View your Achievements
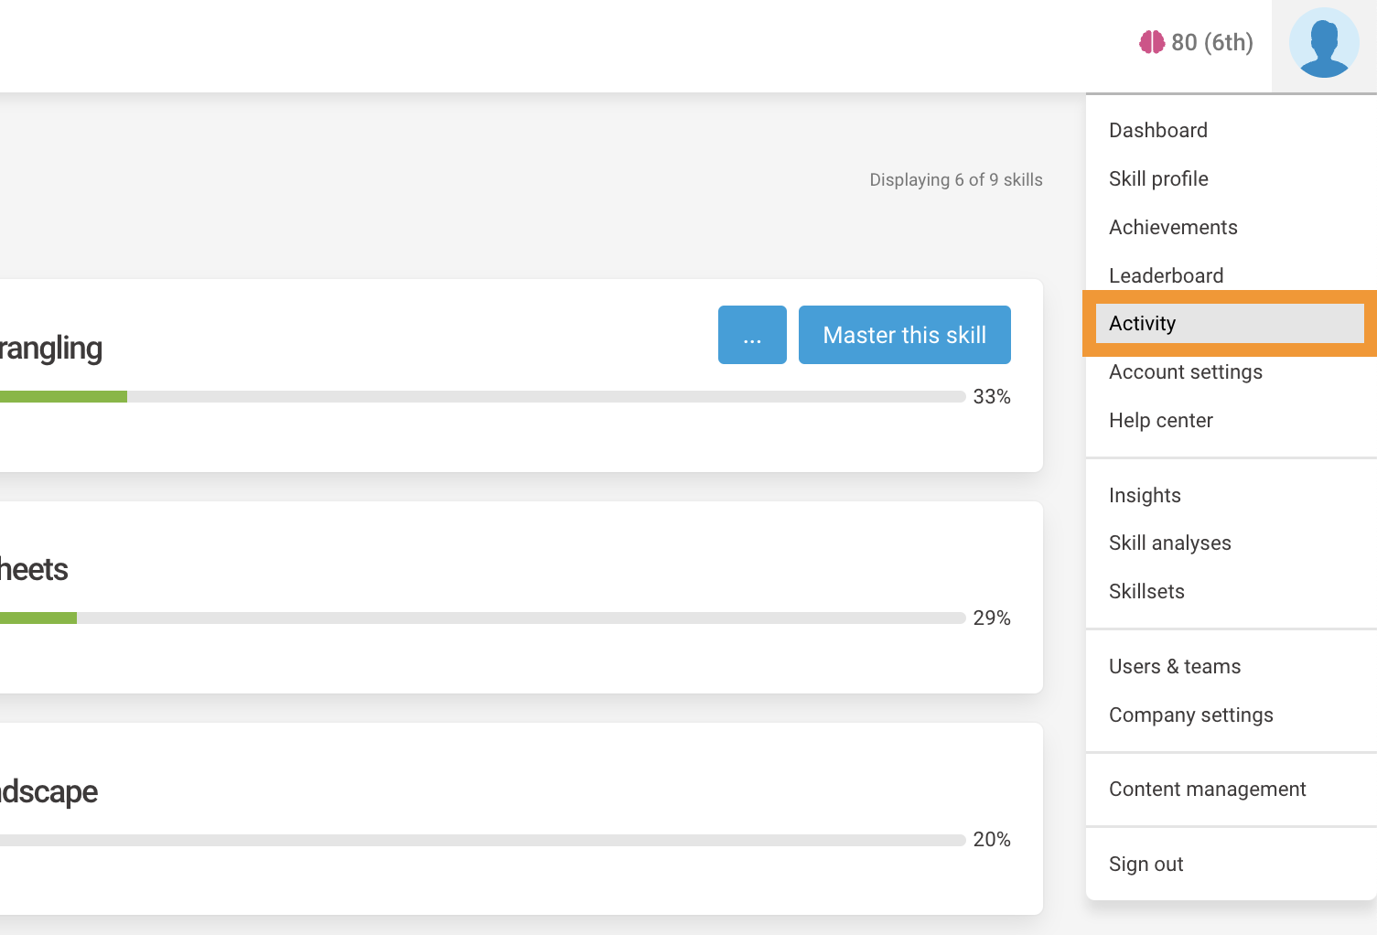The image size is (1377, 935). [x=1173, y=227]
